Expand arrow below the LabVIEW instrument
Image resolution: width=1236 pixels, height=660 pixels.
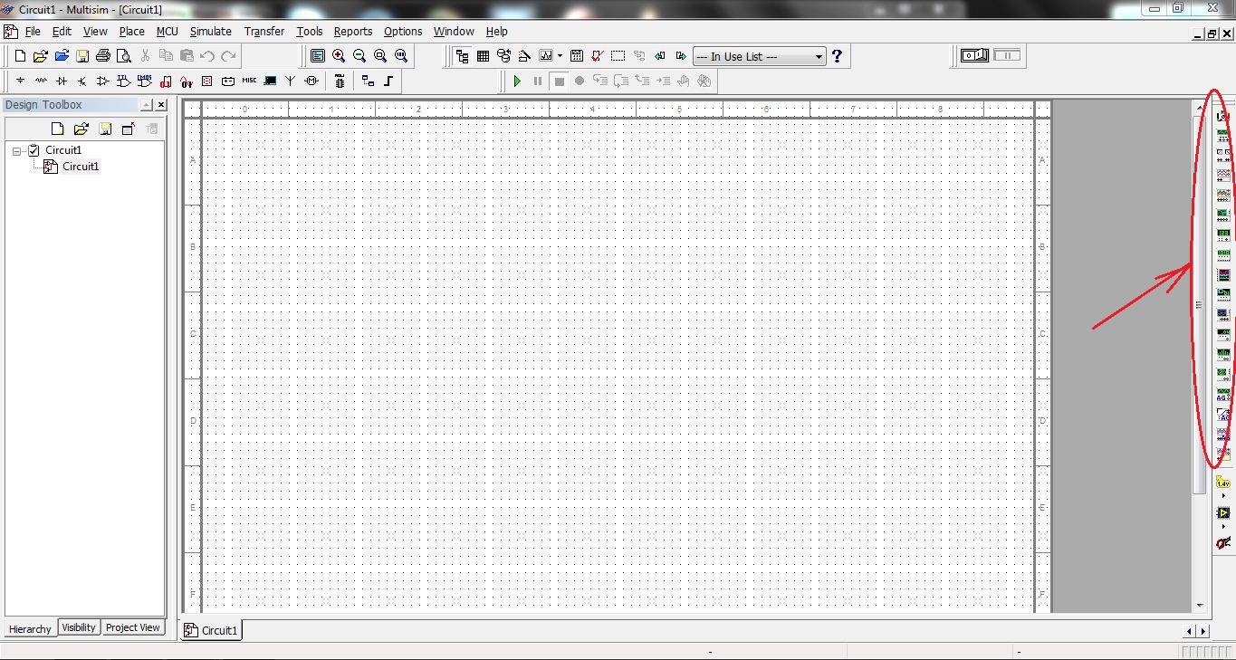(x=1223, y=526)
